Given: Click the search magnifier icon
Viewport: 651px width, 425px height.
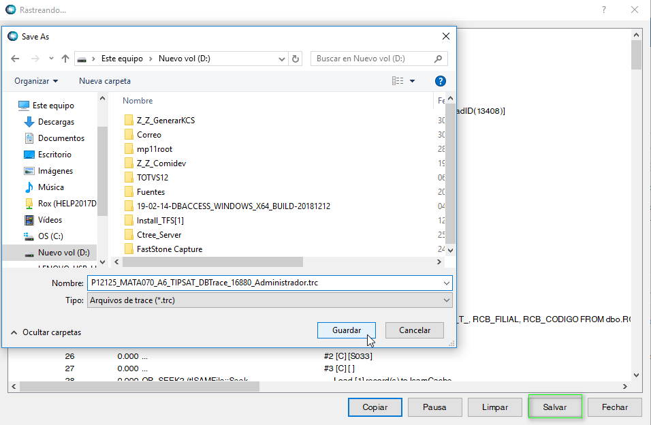Looking at the screenshot, I should click(x=438, y=59).
